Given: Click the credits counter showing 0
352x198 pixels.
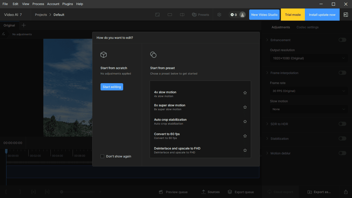Looking at the screenshot, I should tap(234, 15).
